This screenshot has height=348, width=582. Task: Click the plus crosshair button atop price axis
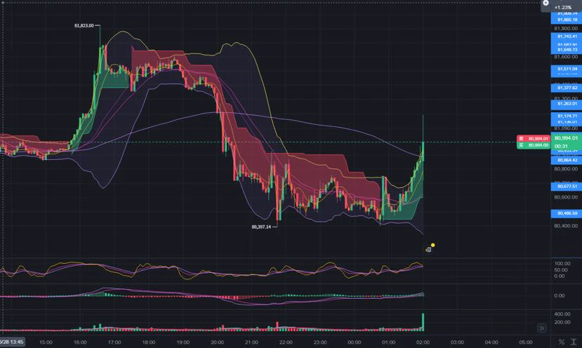click(x=545, y=3)
